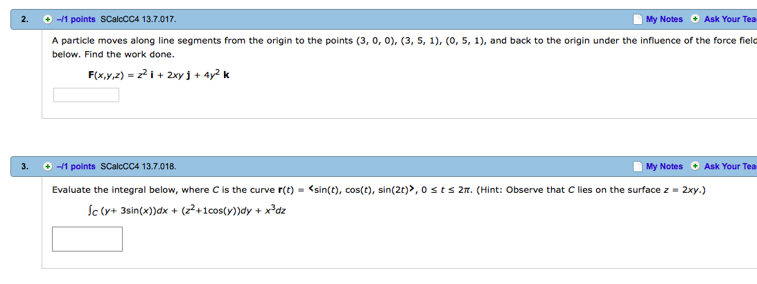This screenshot has width=757, height=284.
Task: Expand the points details for question 3
Action: point(47,167)
